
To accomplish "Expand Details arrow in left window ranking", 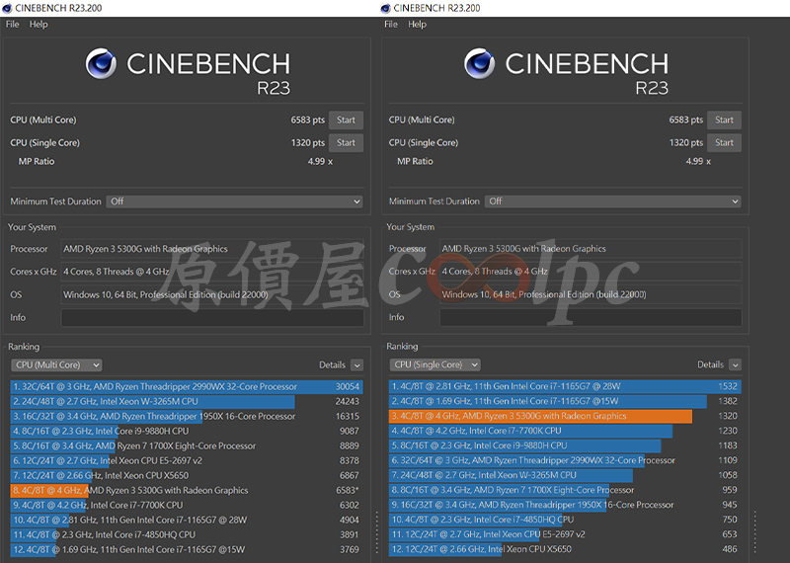I will tap(357, 365).
